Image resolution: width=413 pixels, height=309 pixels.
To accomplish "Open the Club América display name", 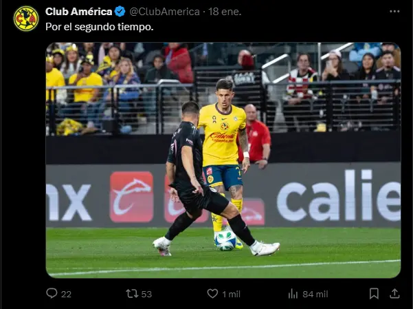I will 78,12.
